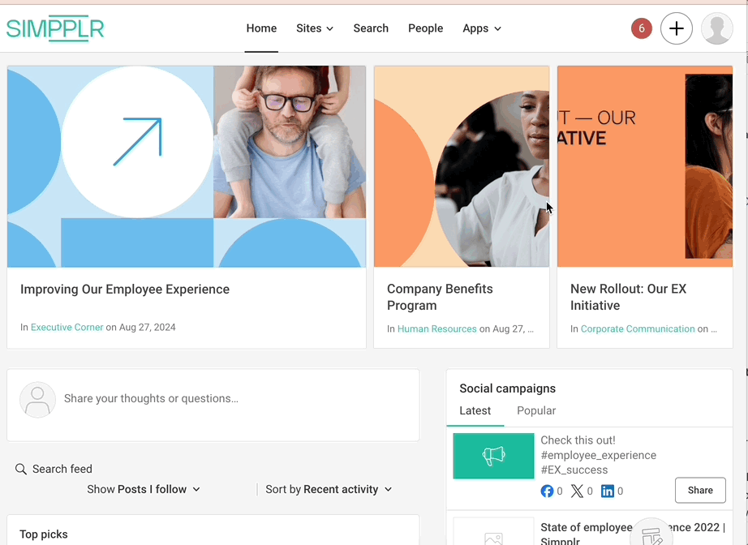The image size is (748, 545).
Task: Click the Facebook share count icon
Action: (x=548, y=491)
